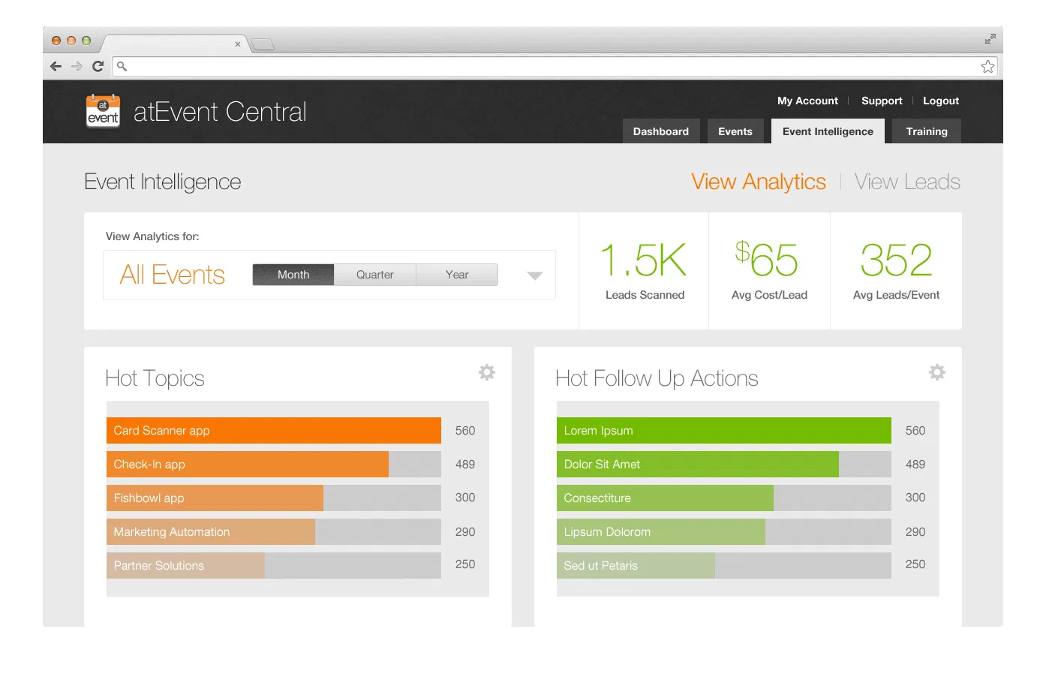Image resolution: width=1046 pixels, height=686 pixels.
Task: Open Hot Topics settings gear
Action: [487, 372]
